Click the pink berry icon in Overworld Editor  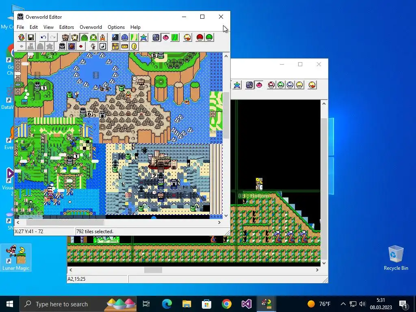(165, 37)
